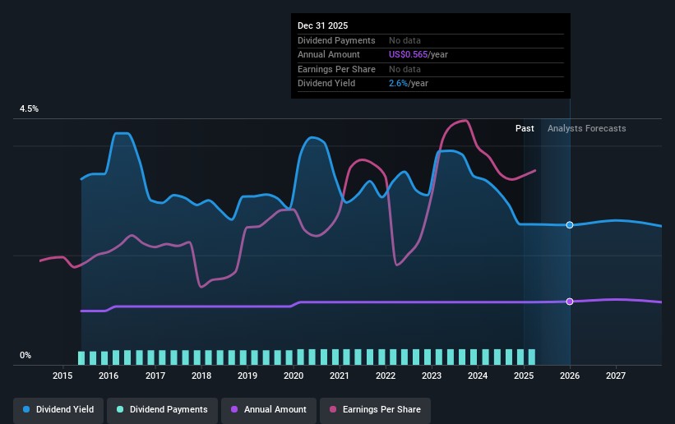The width and height of the screenshot is (675, 424).
Task: Click the 2023 year axis label
Action: tap(432, 376)
